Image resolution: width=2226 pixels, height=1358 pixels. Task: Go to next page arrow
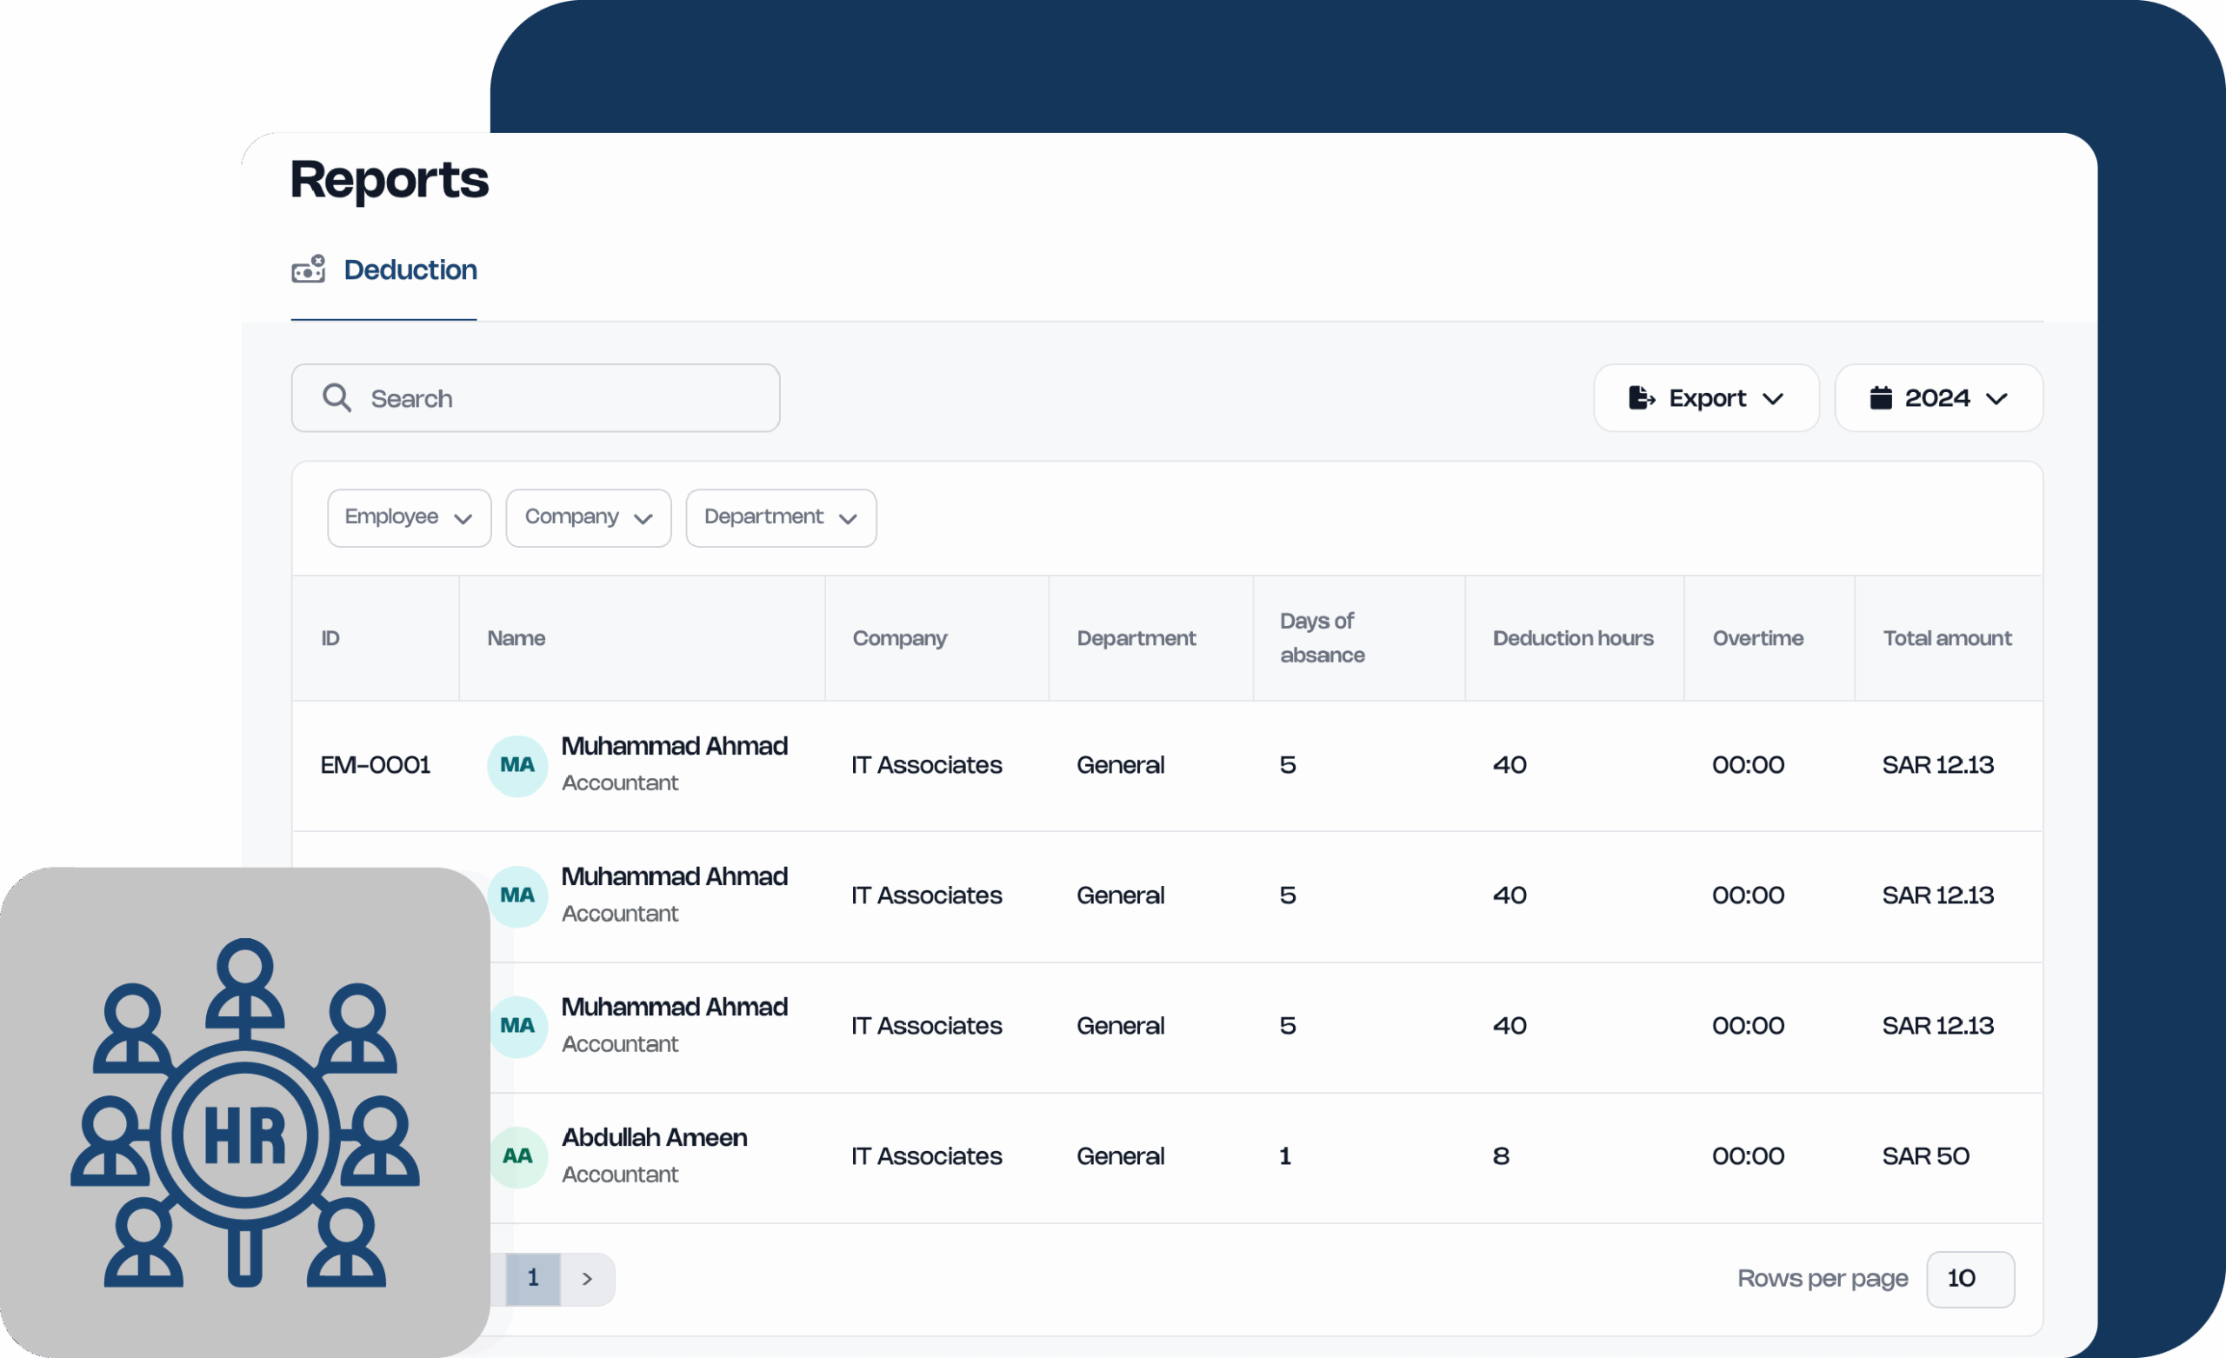point(587,1279)
